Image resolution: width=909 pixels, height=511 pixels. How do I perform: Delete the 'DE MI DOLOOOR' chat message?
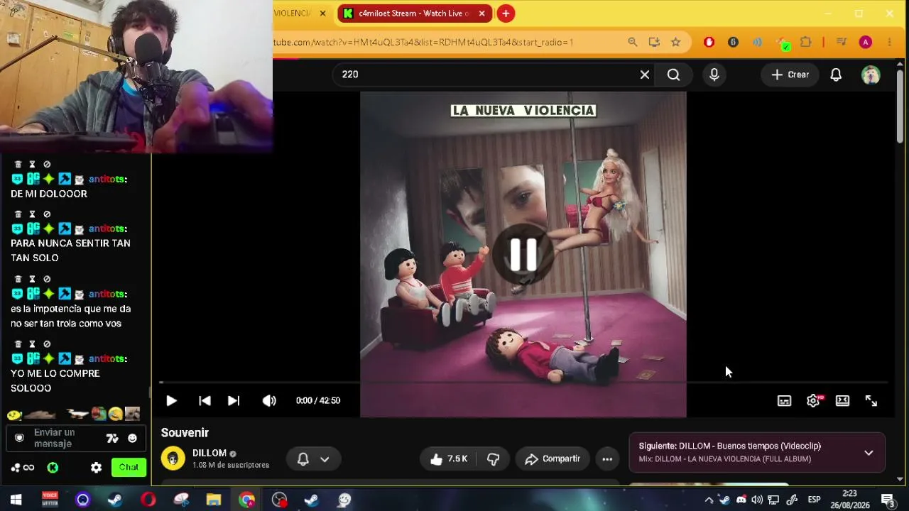[18, 165]
